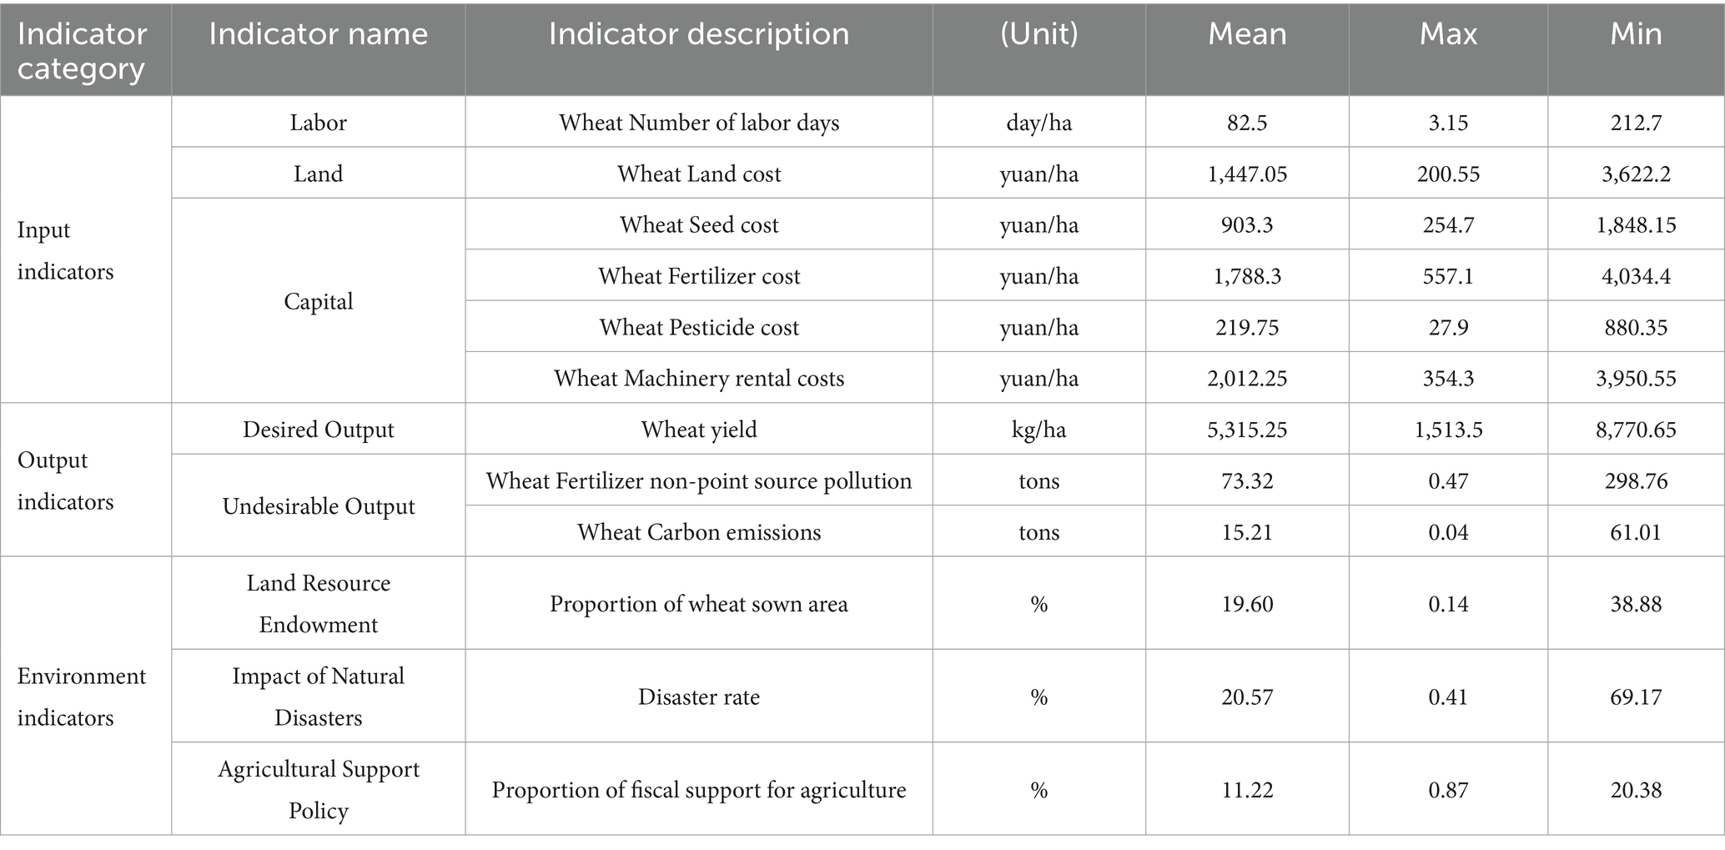Image resolution: width=1725 pixels, height=850 pixels.
Task: Click the Environment indicators category cell
Action: [86, 697]
